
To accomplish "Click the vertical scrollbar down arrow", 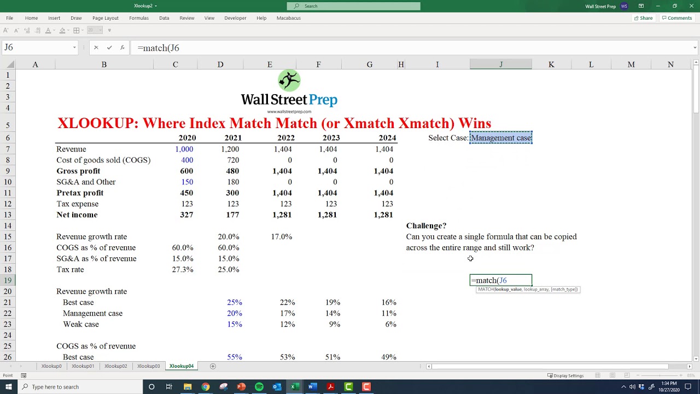I will [695, 358].
